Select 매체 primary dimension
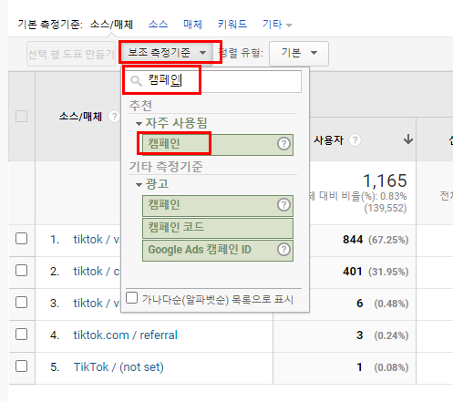The image size is (453, 402). point(192,24)
